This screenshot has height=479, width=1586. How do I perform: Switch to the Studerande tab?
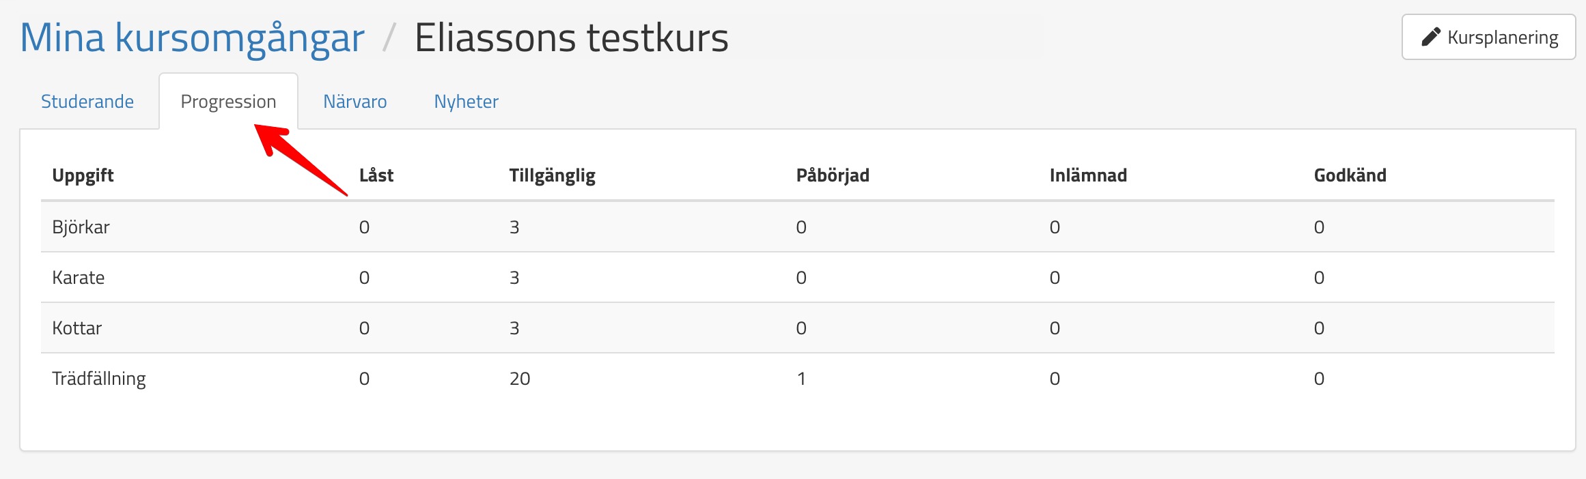point(87,102)
